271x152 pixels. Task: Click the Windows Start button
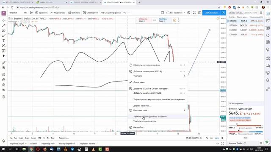(x=3, y=149)
